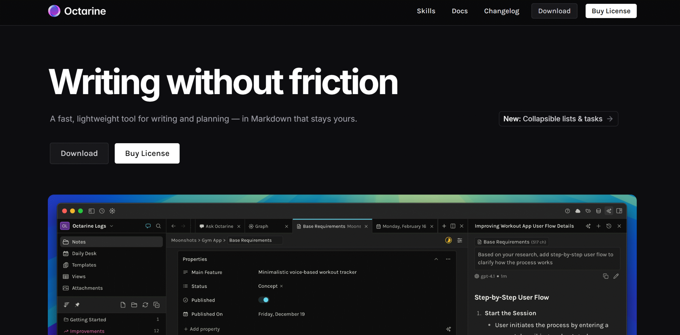The image size is (680, 335).
Task: Open chat history with the rewind-clock icon
Action: pos(609,226)
